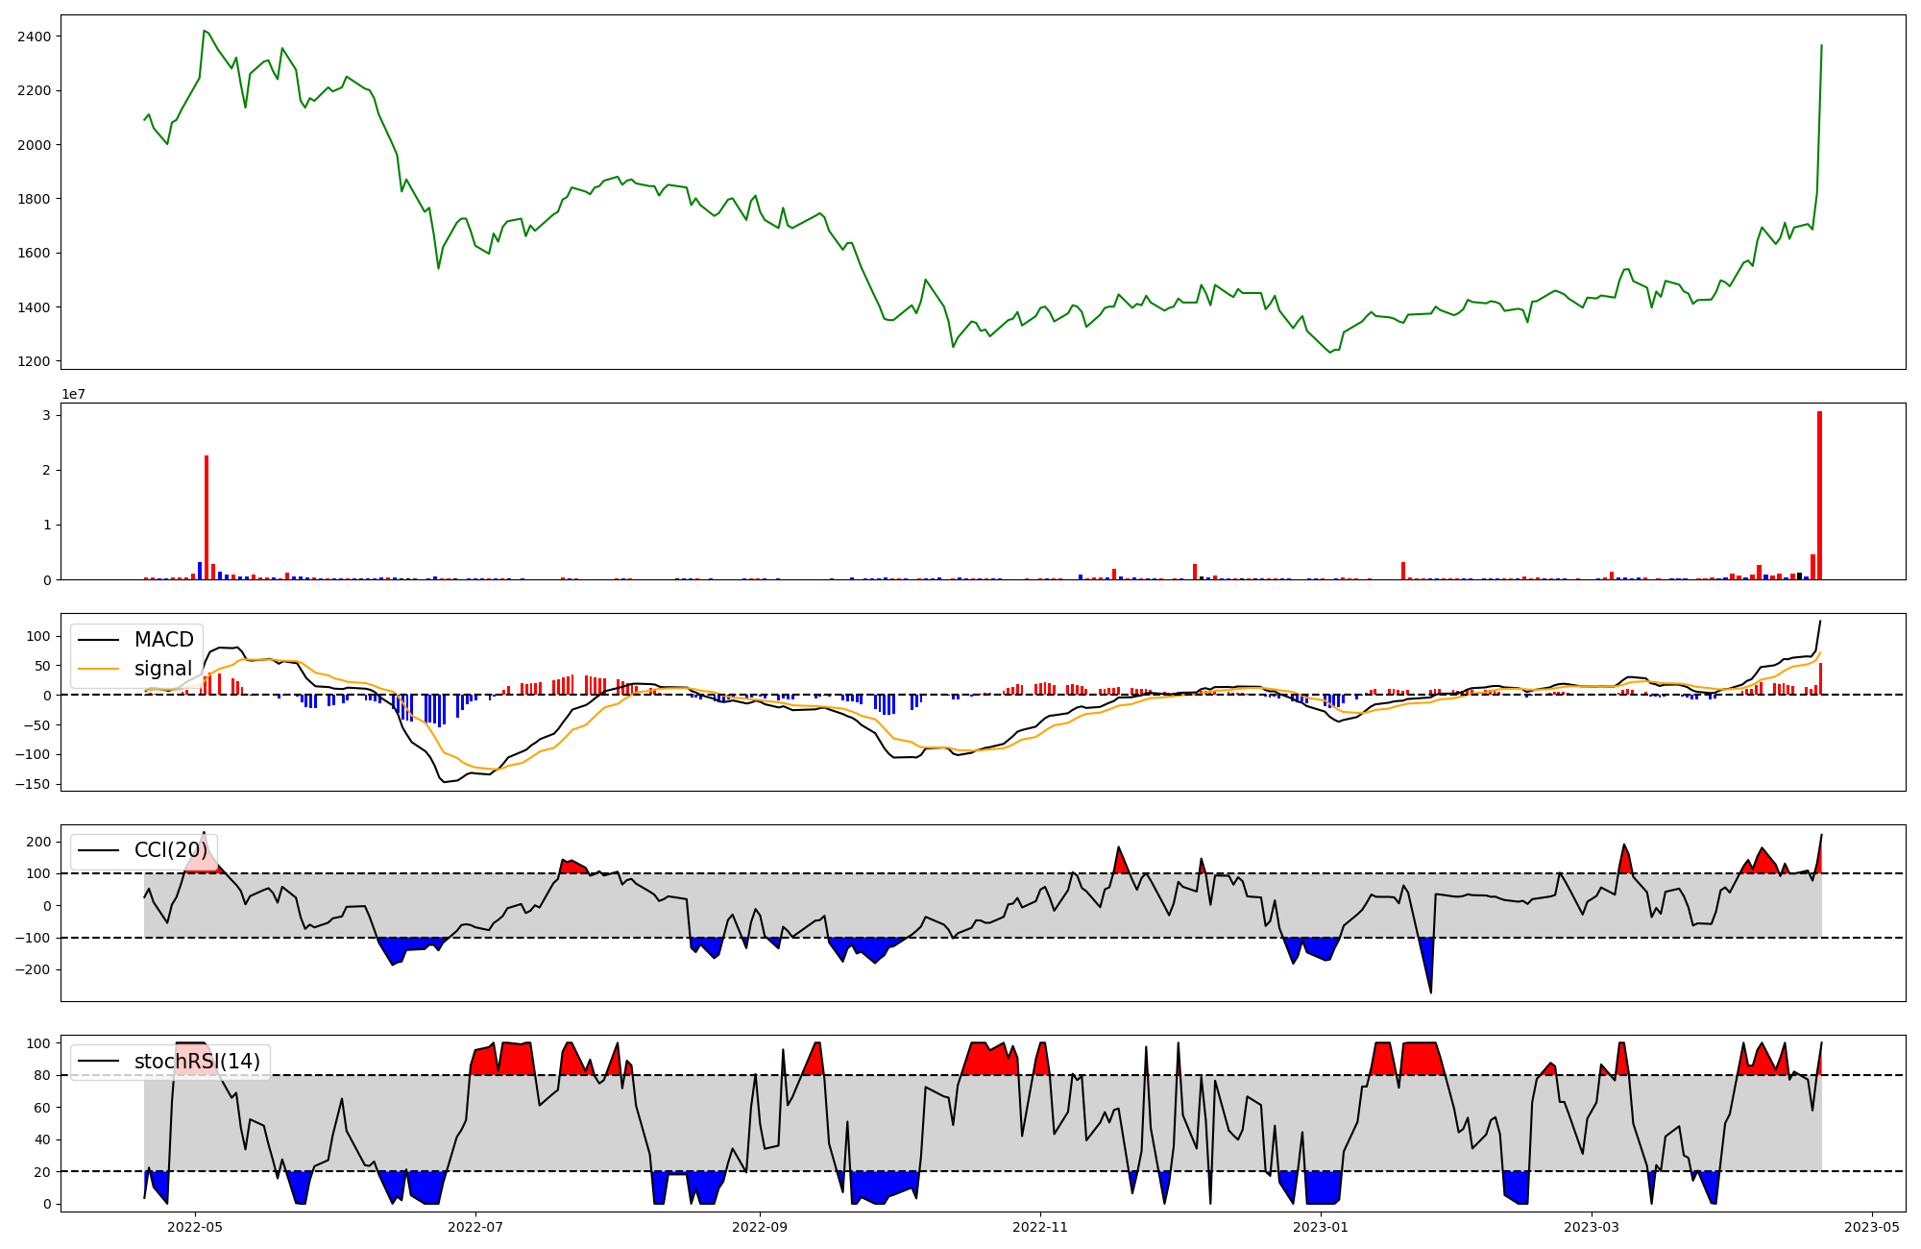Click the 1800 tick on the price axis

coord(34,199)
